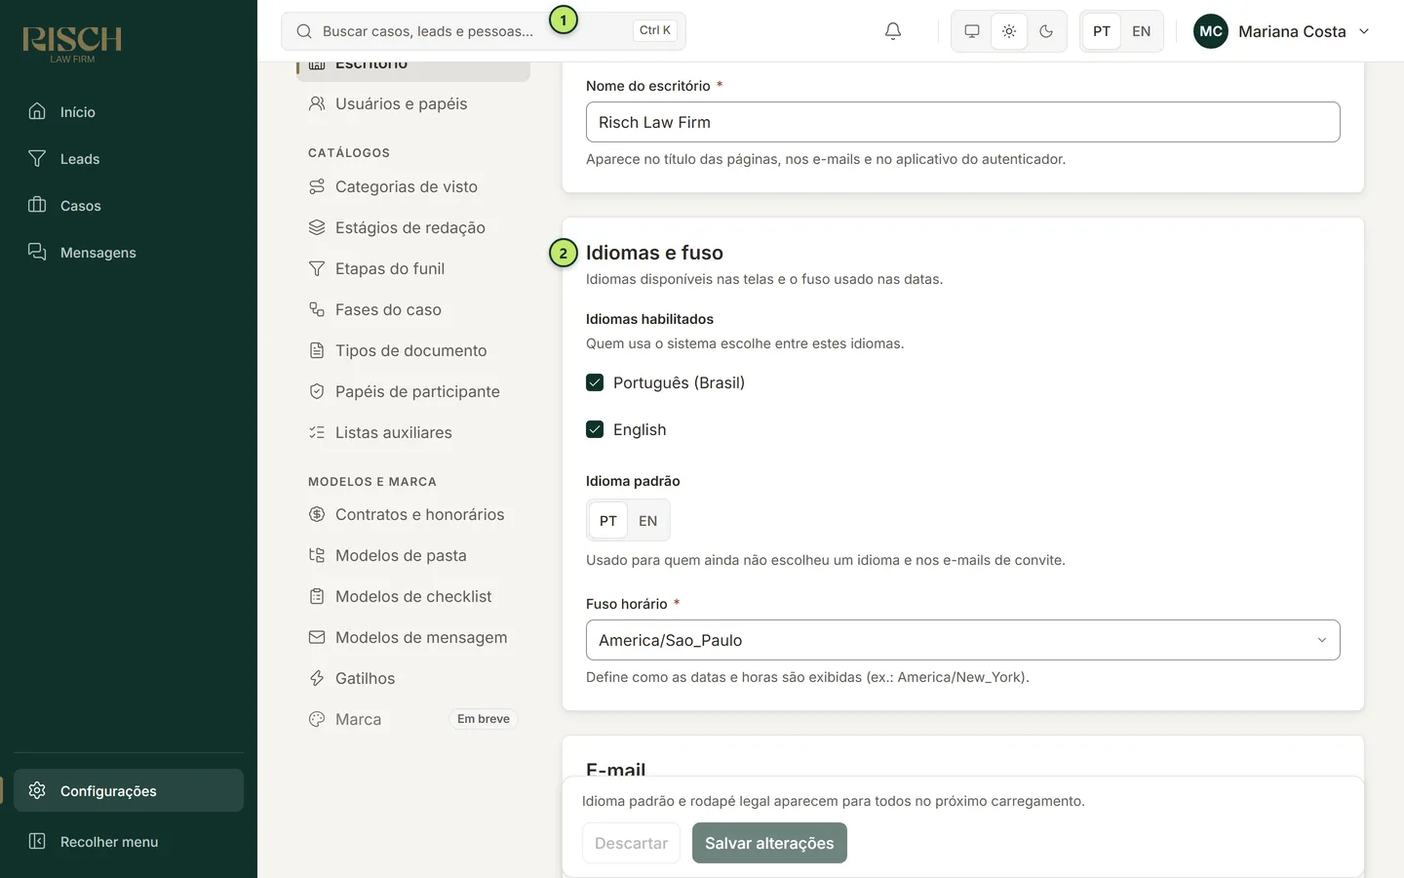Click the Contratos e honorários dollar icon
This screenshot has width=1404, height=878.
pos(317,514)
